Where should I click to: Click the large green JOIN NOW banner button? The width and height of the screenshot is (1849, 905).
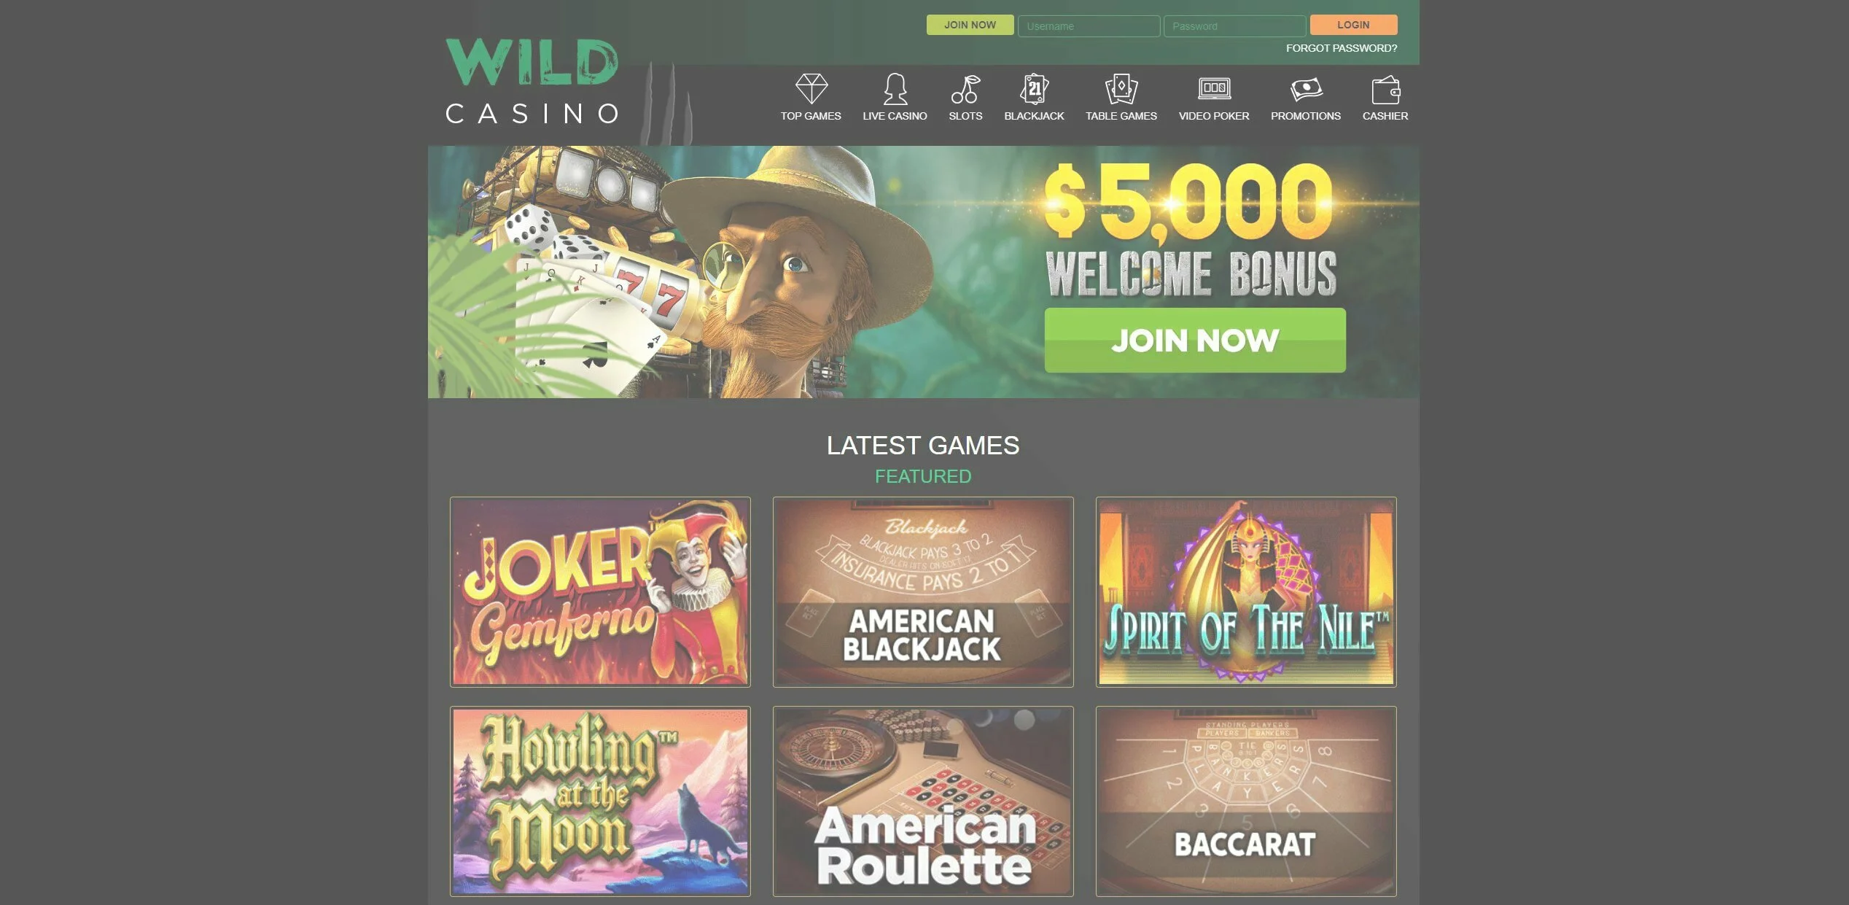(1195, 340)
